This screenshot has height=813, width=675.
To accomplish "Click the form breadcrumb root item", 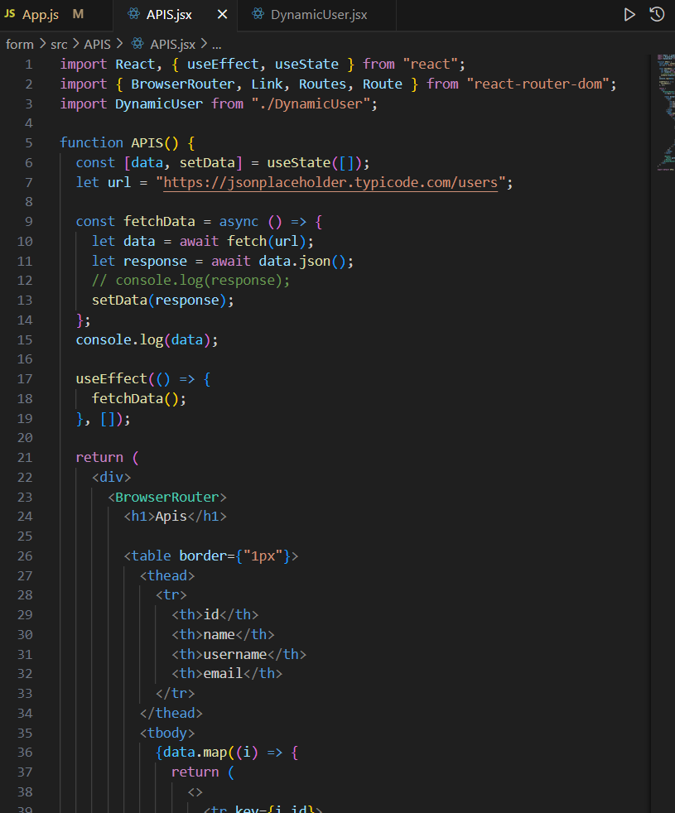I will [x=19, y=43].
